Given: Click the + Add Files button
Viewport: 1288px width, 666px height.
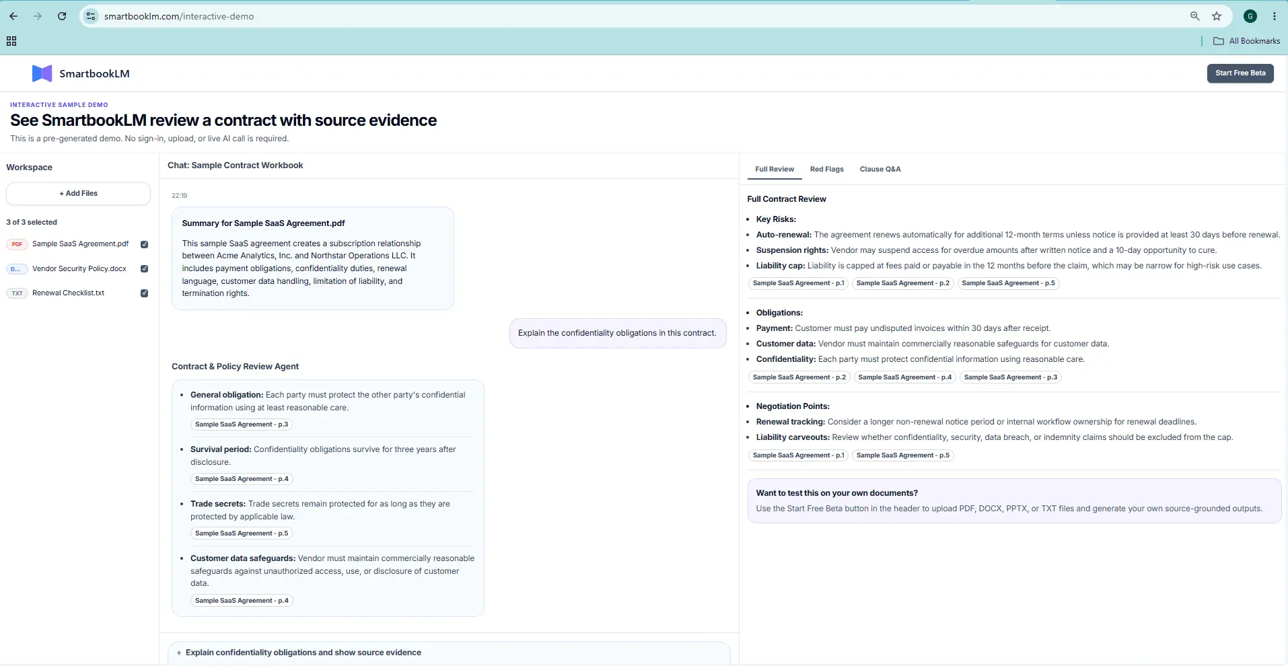Looking at the screenshot, I should coord(78,193).
